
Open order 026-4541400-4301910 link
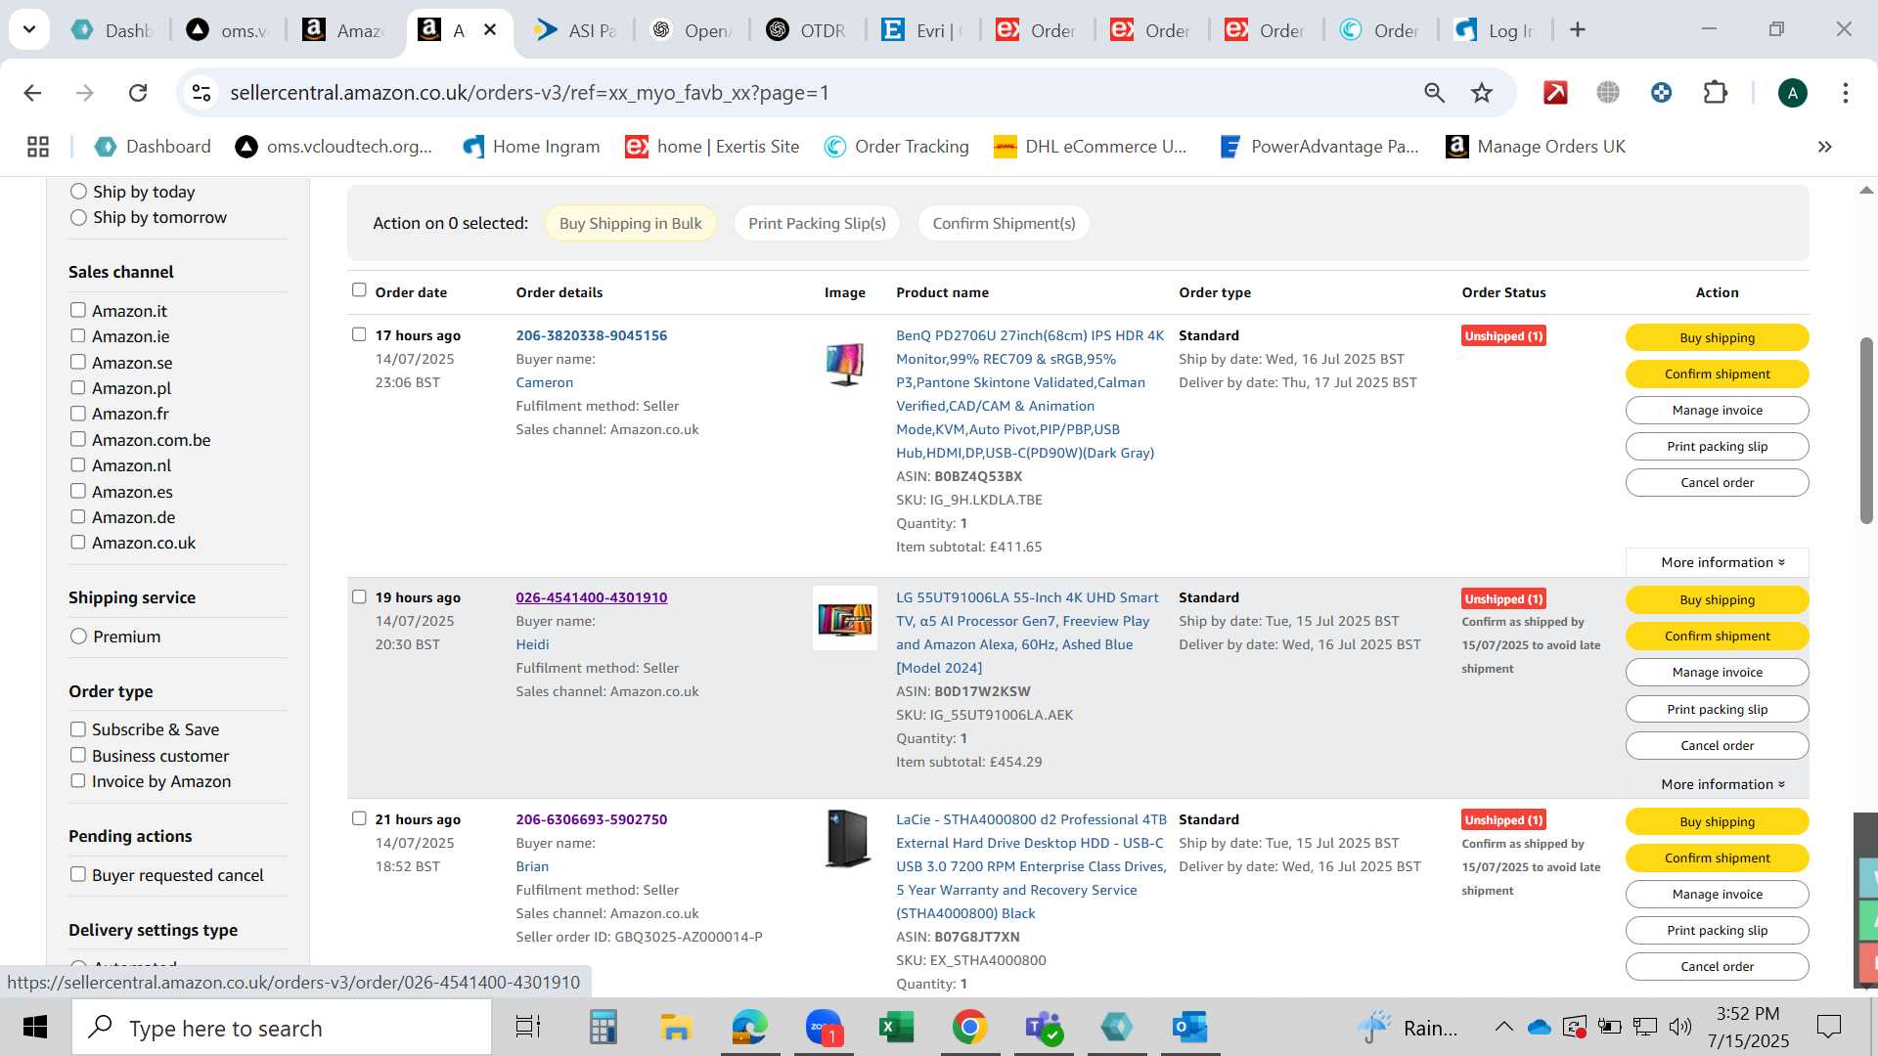coord(591,597)
